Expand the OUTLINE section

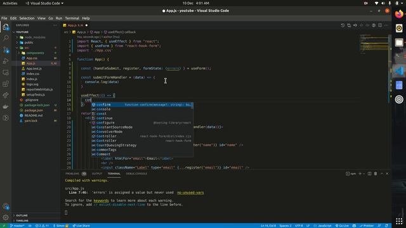22,215
